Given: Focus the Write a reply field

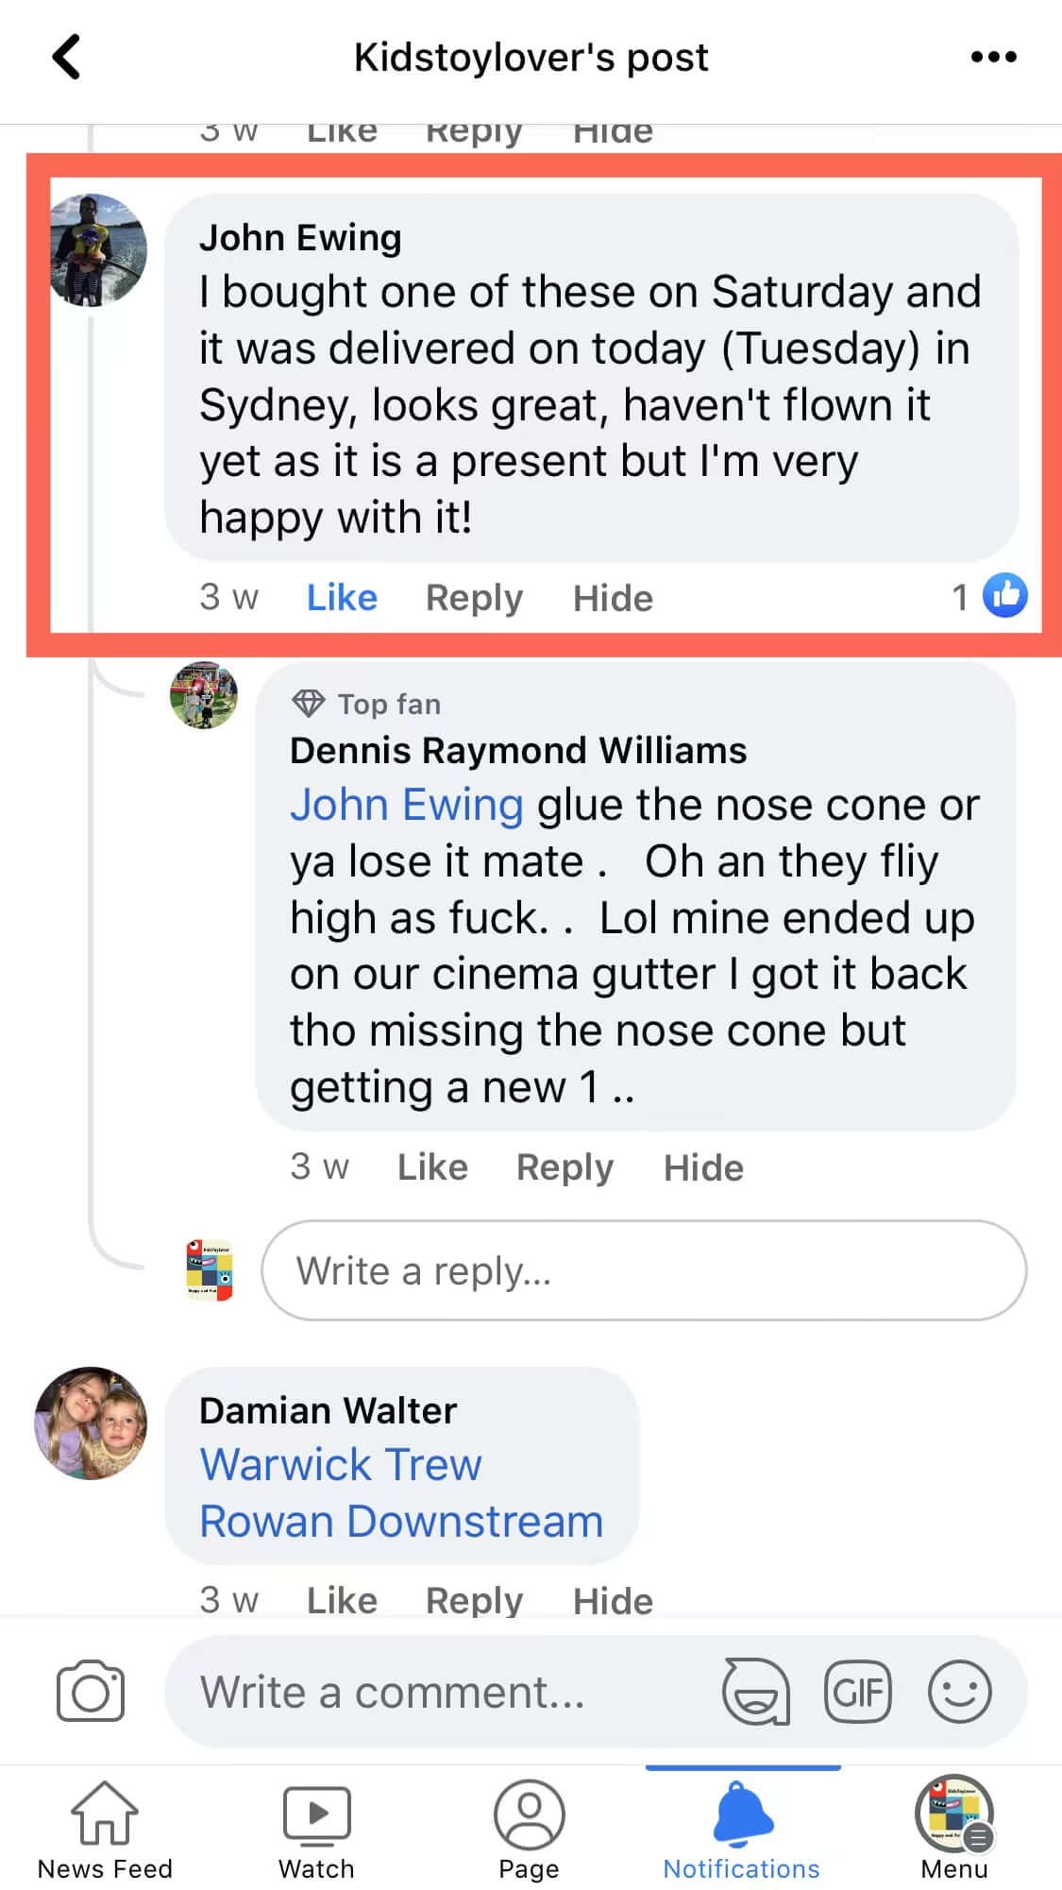Looking at the screenshot, I should tap(644, 1270).
